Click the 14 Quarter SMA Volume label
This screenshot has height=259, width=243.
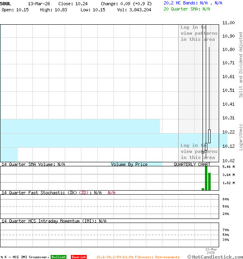coord(33,164)
